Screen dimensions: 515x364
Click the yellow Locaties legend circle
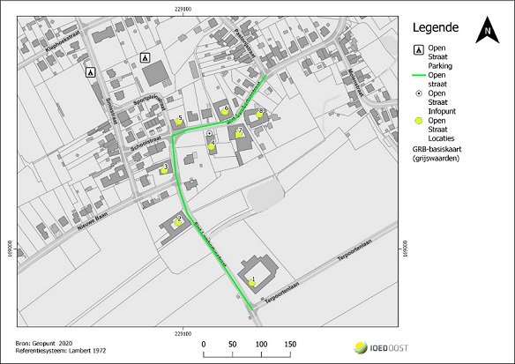(x=419, y=121)
